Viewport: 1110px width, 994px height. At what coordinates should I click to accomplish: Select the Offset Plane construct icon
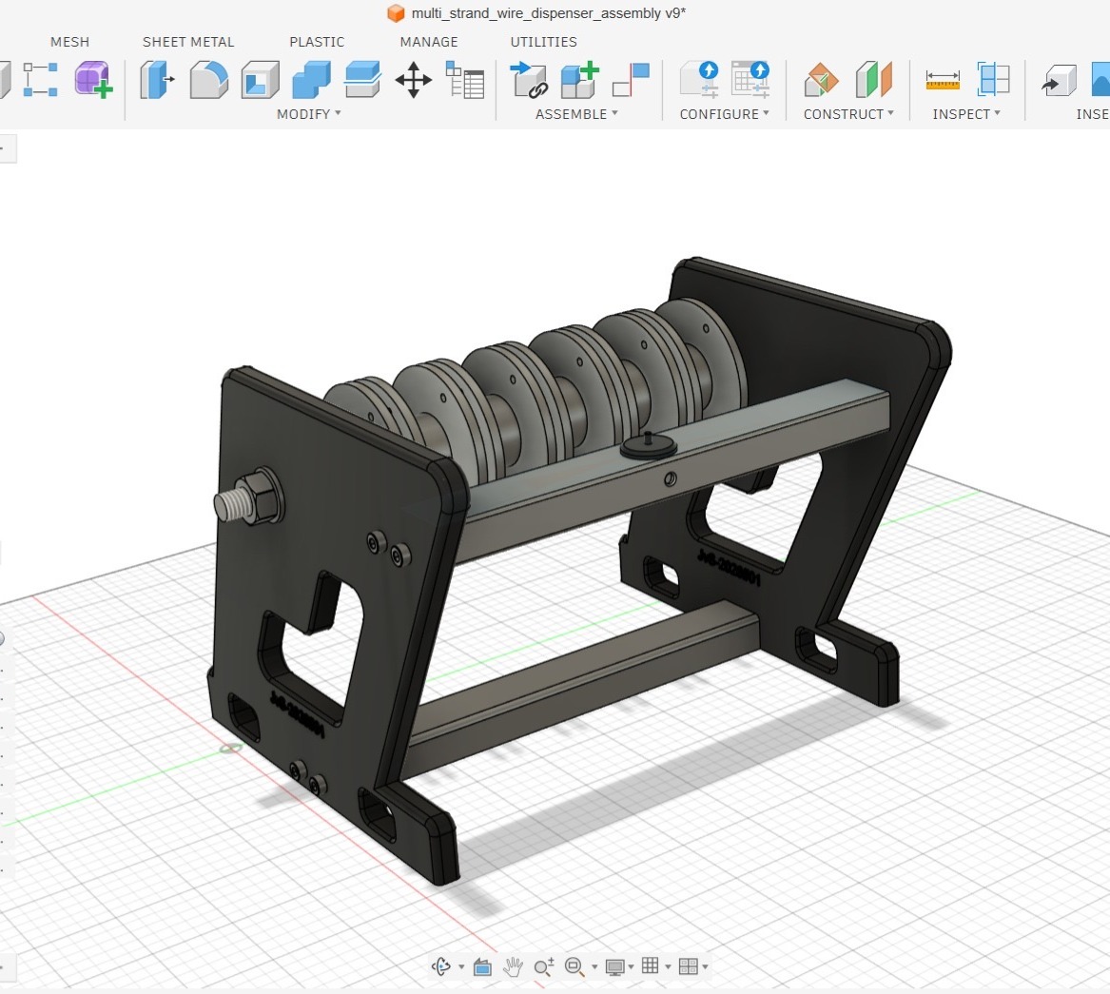point(821,79)
